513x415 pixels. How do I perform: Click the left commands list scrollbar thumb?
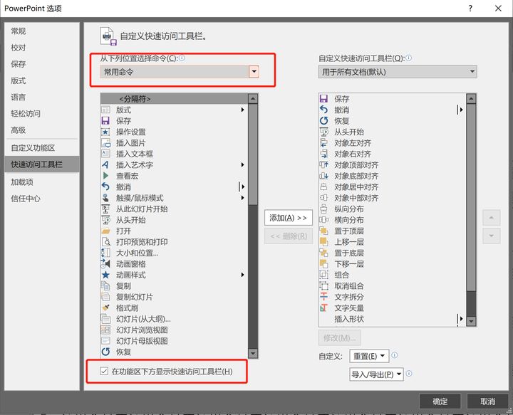[x=252, y=154]
